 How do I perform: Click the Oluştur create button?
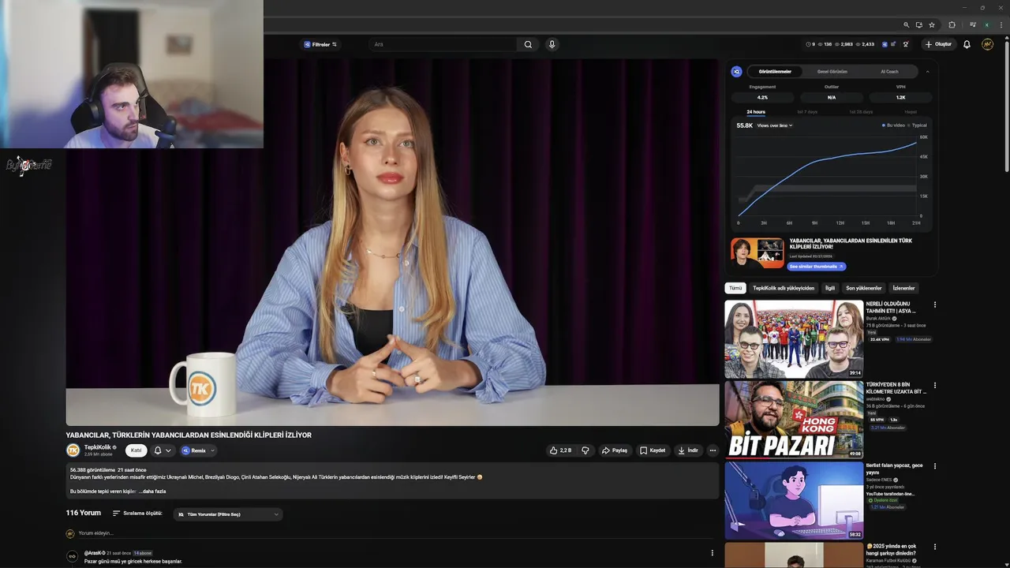click(939, 44)
